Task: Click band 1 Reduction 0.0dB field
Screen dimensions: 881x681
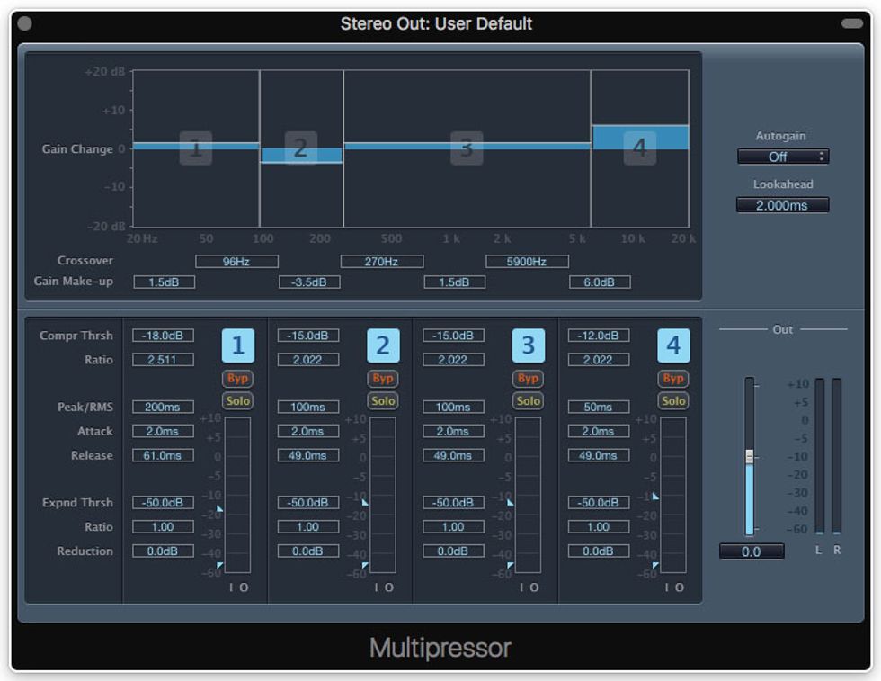Action: (x=163, y=551)
